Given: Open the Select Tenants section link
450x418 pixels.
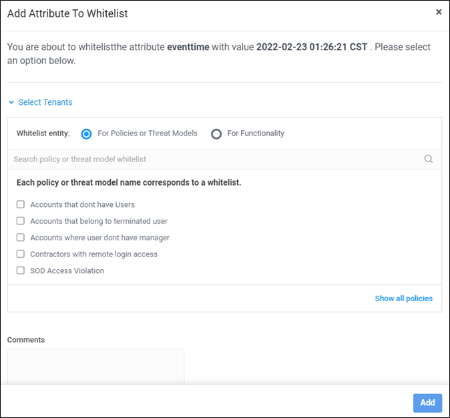Looking at the screenshot, I should coord(45,102).
